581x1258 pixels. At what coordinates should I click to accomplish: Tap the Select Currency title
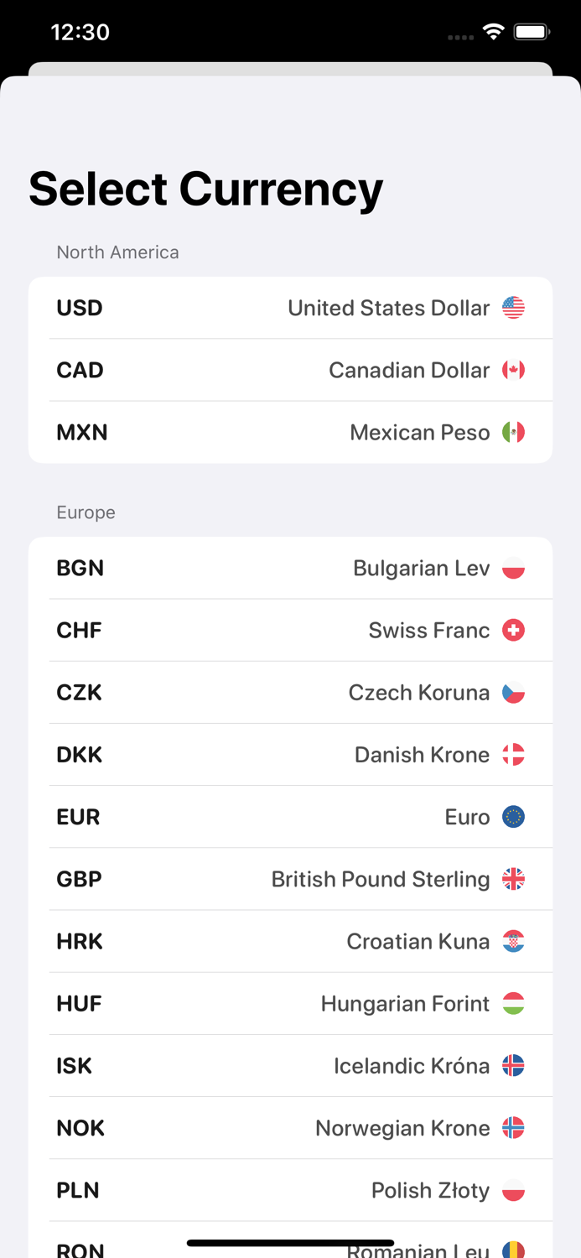pos(205,189)
